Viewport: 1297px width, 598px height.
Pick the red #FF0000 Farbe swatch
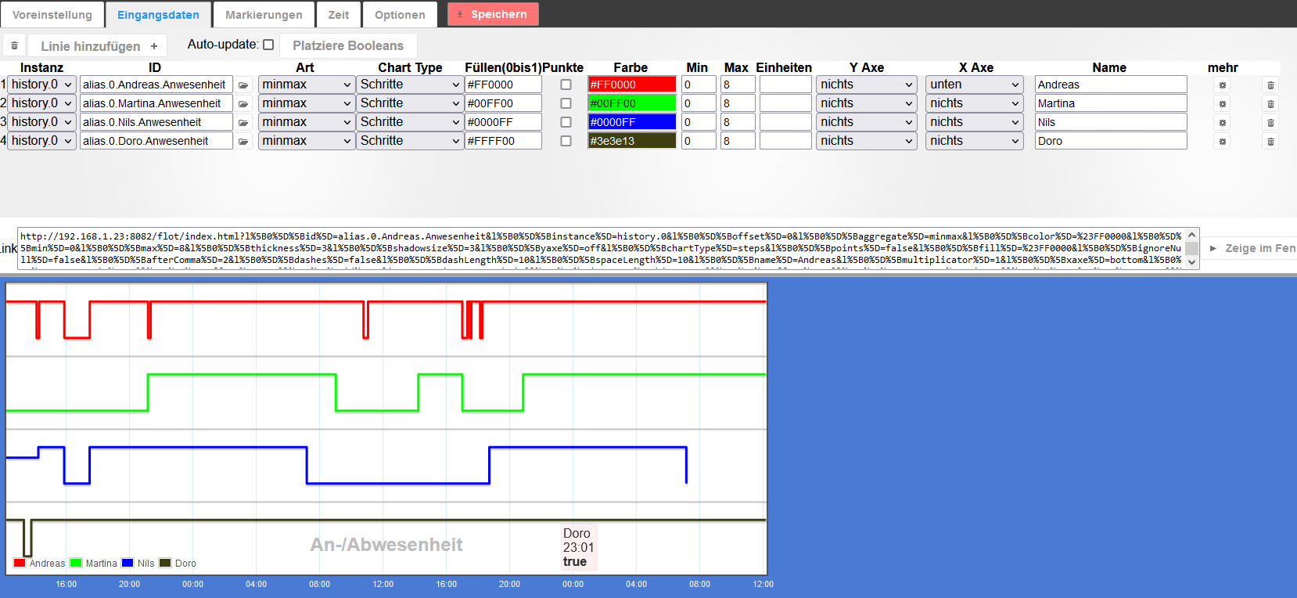632,85
